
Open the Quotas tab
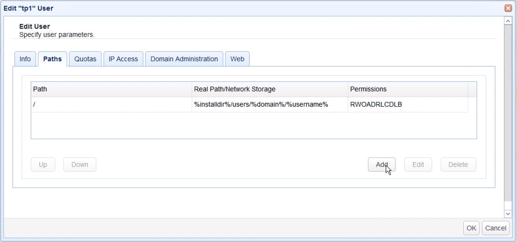85,59
